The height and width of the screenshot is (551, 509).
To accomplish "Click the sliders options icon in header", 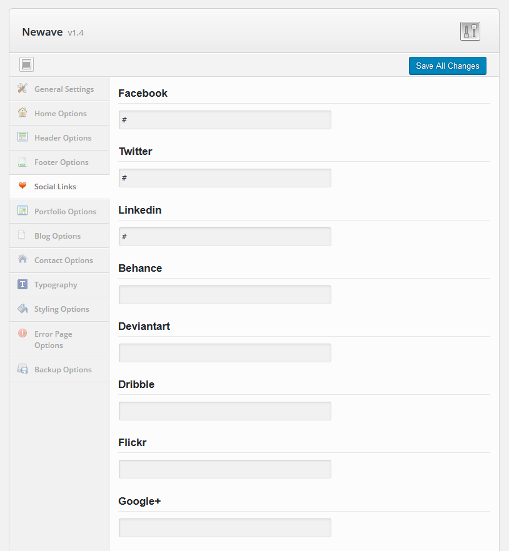I will (470, 32).
